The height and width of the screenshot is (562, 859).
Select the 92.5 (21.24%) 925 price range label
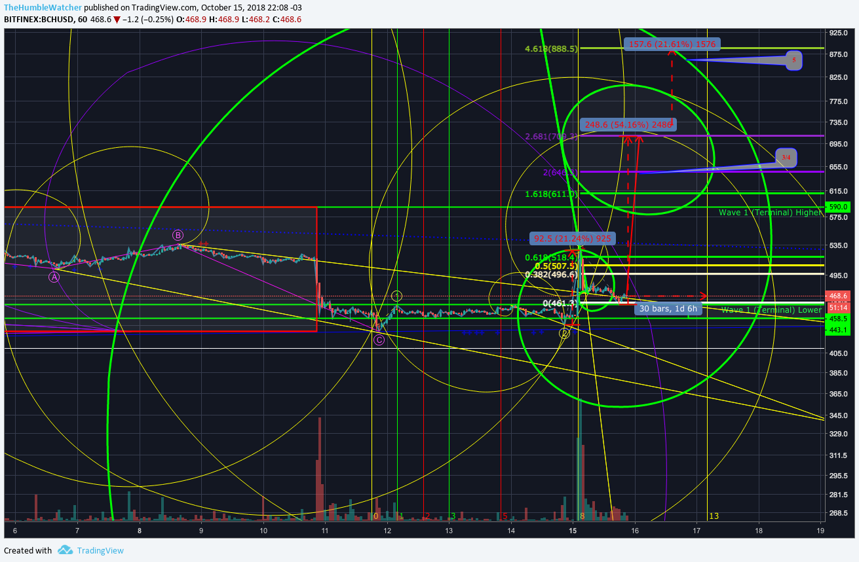tap(573, 239)
